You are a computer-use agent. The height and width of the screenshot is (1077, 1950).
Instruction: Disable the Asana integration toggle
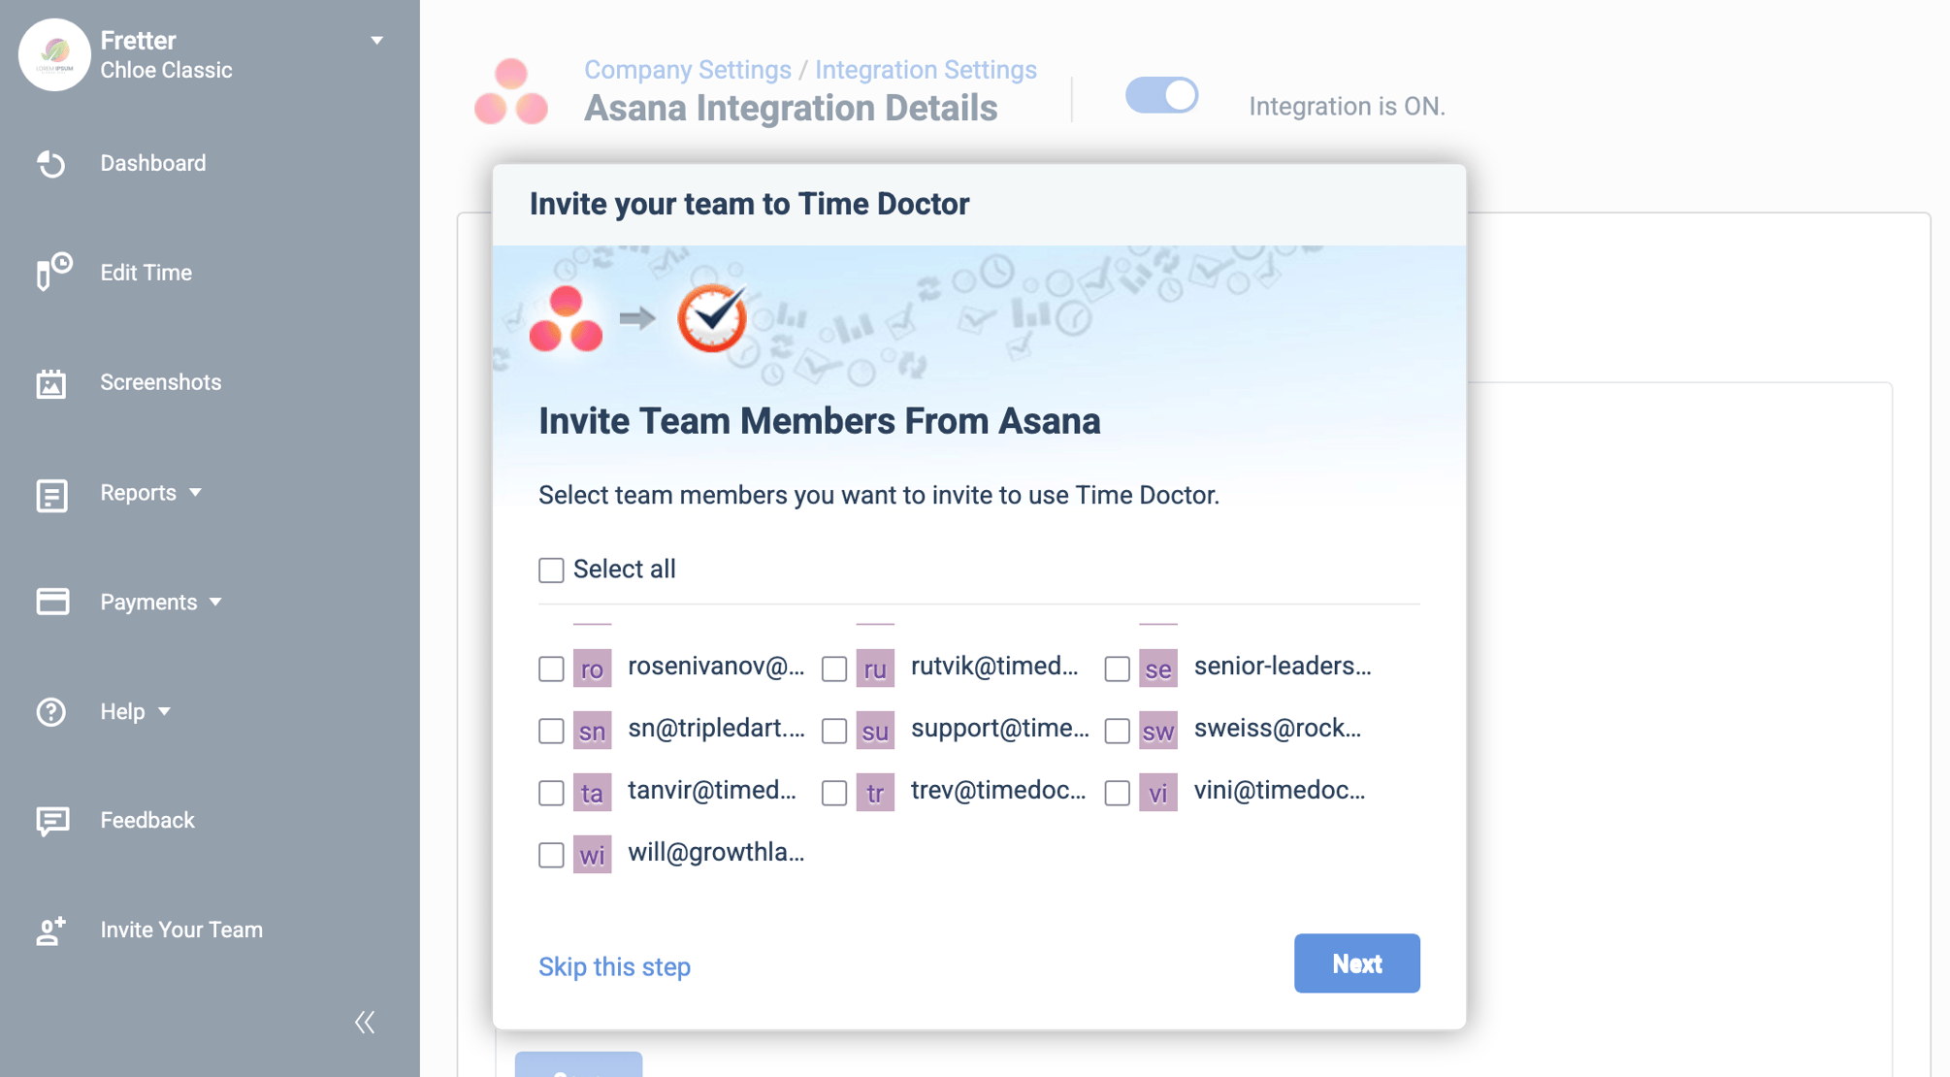[x=1161, y=95]
